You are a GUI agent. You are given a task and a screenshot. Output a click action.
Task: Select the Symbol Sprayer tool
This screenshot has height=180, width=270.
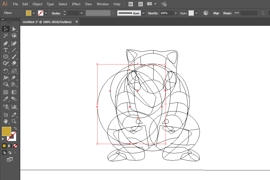pos(6,107)
